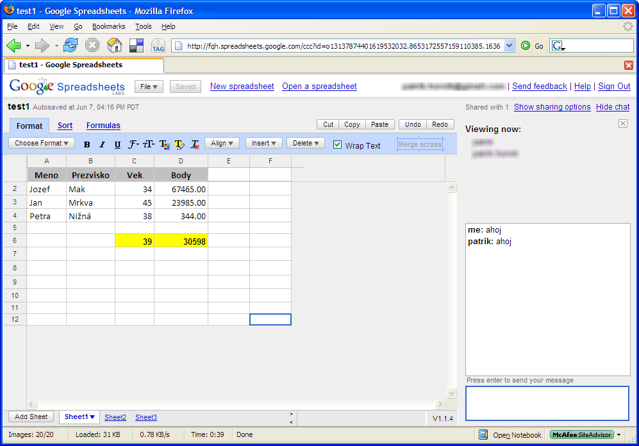The image size is (639, 446).
Task: Open the font family picker icon
Action: coord(133,144)
